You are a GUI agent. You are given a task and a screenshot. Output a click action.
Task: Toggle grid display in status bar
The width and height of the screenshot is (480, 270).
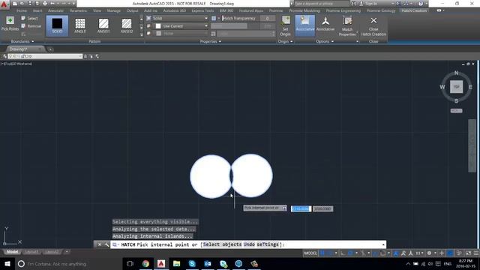coord(322,253)
